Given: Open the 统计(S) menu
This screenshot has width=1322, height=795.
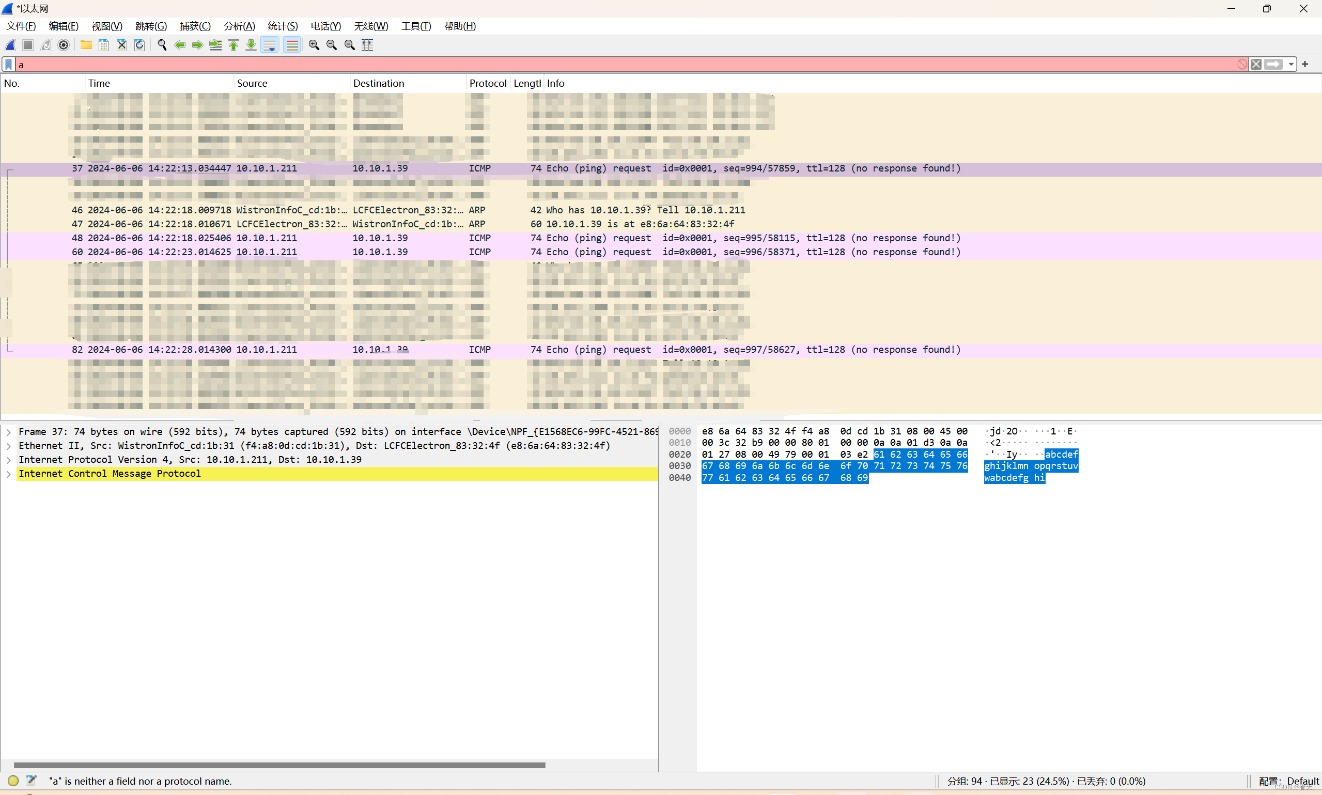Looking at the screenshot, I should (x=282, y=26).
